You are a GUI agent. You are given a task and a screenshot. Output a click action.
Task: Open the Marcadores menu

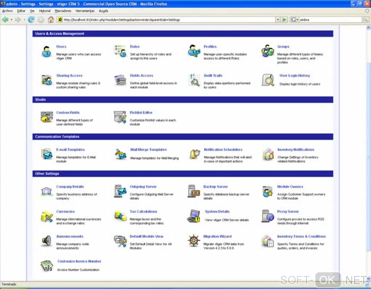click(x=63, y=11)
